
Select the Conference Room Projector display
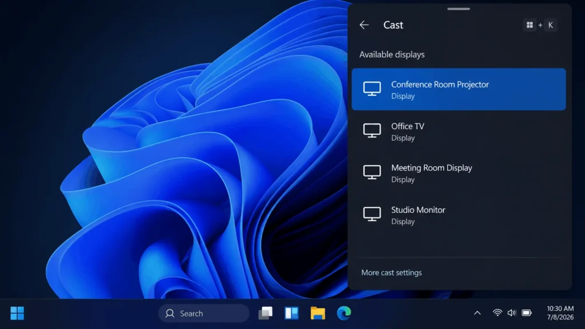(x=459, y=89)
